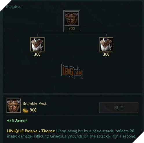Click the UNIQUE Passive - Thorns heading
The width and height of the screenshot is (144, 143).
(31, 131)
